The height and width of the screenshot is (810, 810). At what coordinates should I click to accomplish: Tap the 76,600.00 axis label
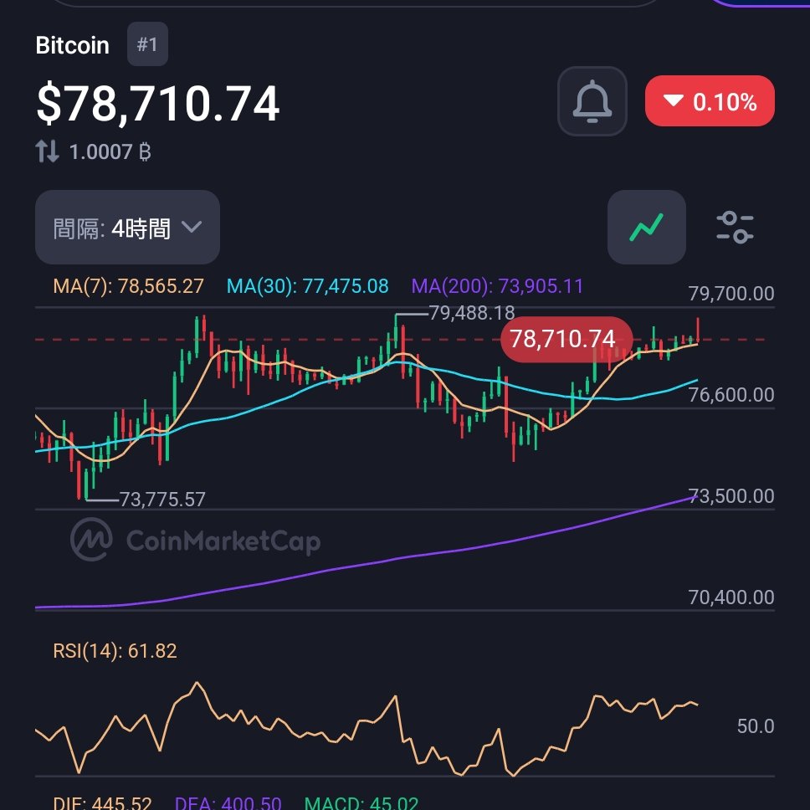(731, 395)
